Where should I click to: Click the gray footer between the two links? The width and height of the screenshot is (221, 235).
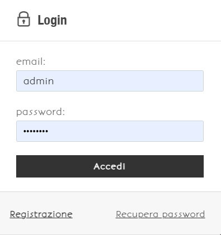click(94, 214)
